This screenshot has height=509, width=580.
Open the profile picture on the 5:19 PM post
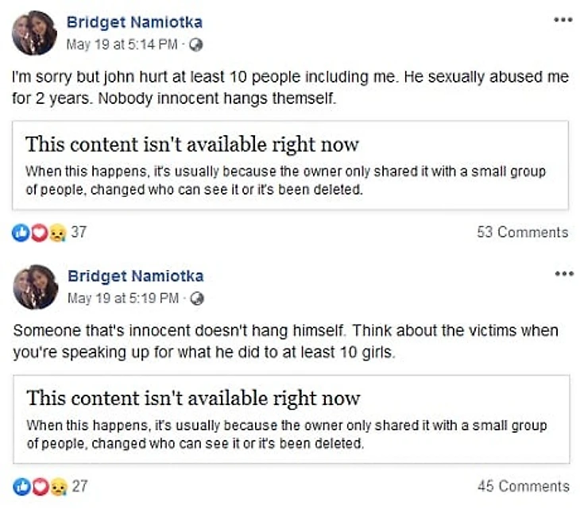tap(35, 287)
